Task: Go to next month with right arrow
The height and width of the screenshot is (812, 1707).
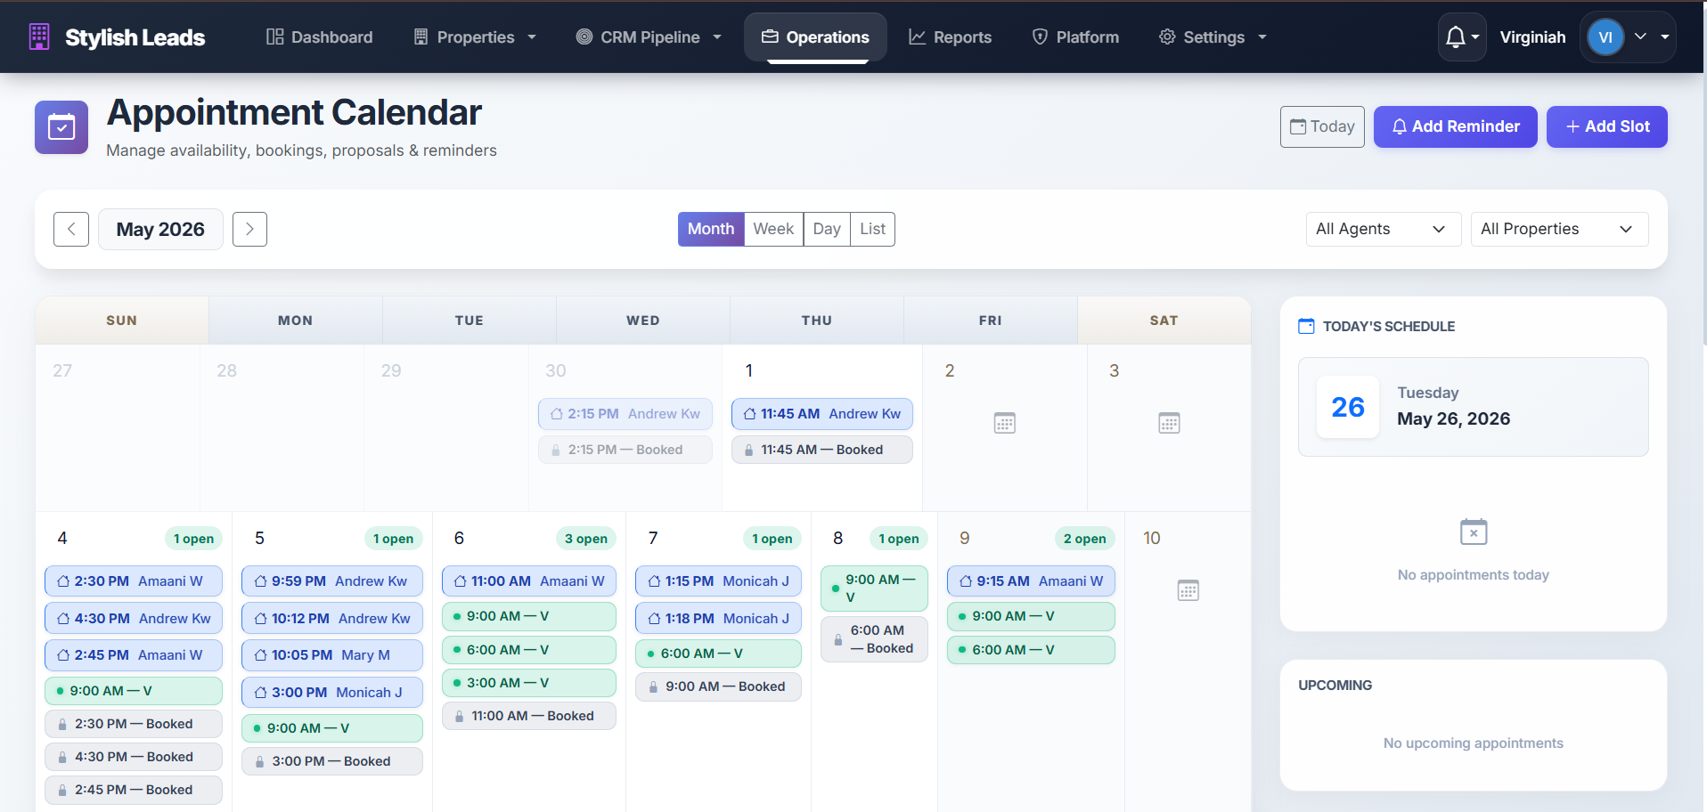Action: pos(249,229)
